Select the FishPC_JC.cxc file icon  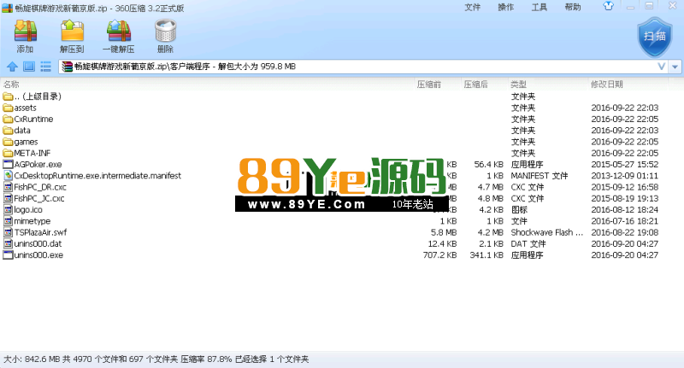click(x=8, y=198)
